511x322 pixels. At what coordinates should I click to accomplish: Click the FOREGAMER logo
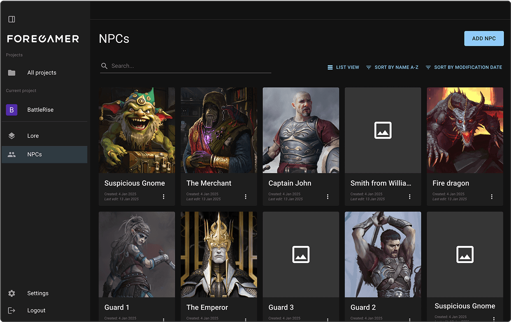43,39
